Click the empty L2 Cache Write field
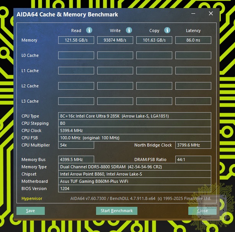Screen dimensions: 235x232 pyautogui.click(x=115, y=86)
